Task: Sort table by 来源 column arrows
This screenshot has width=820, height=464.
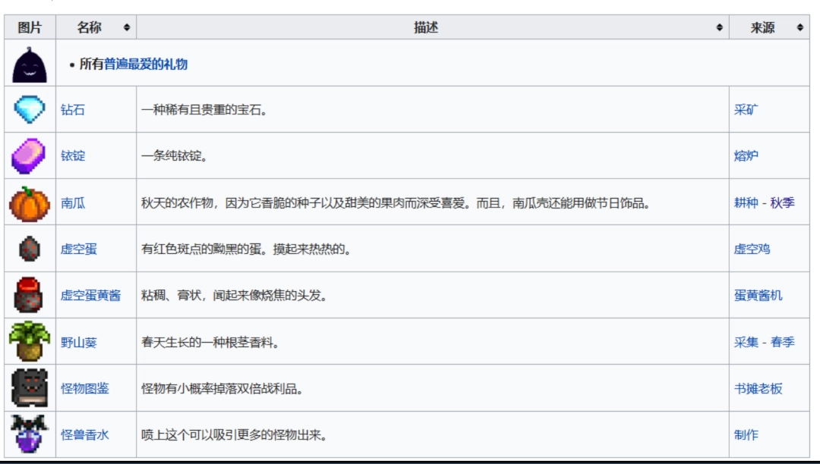Action: 800,27
